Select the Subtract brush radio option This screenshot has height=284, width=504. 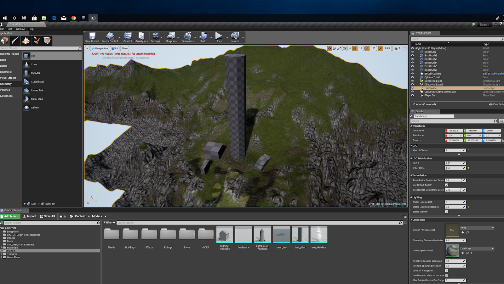(39, 204)
